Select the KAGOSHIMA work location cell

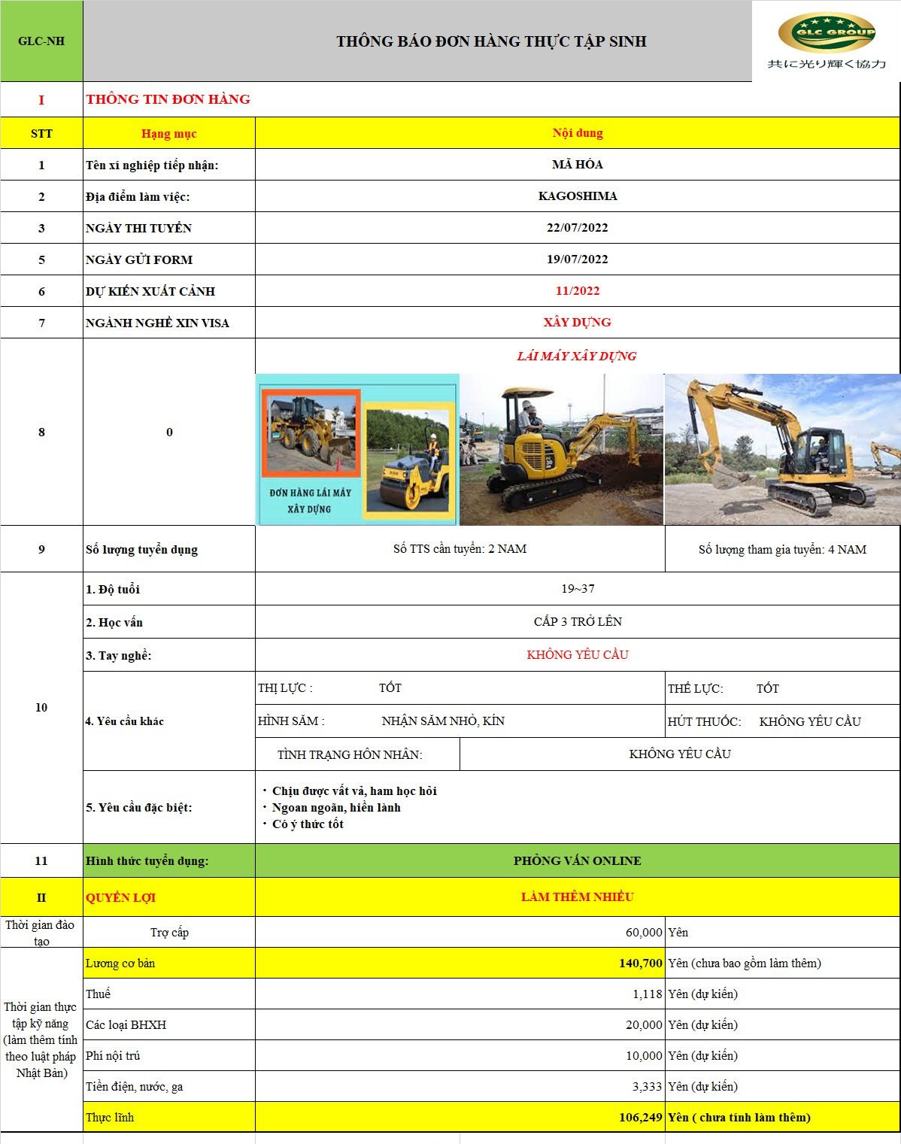tap(577, 196)
